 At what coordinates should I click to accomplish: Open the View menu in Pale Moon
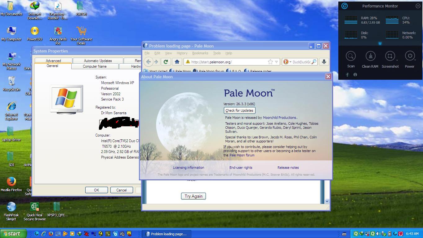168,53
